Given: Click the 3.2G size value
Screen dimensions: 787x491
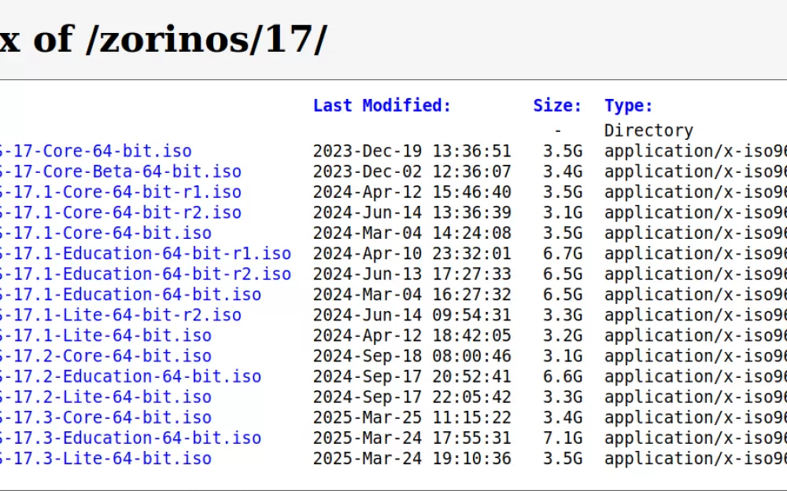Looking at the screenshot, I should (563, 335).
